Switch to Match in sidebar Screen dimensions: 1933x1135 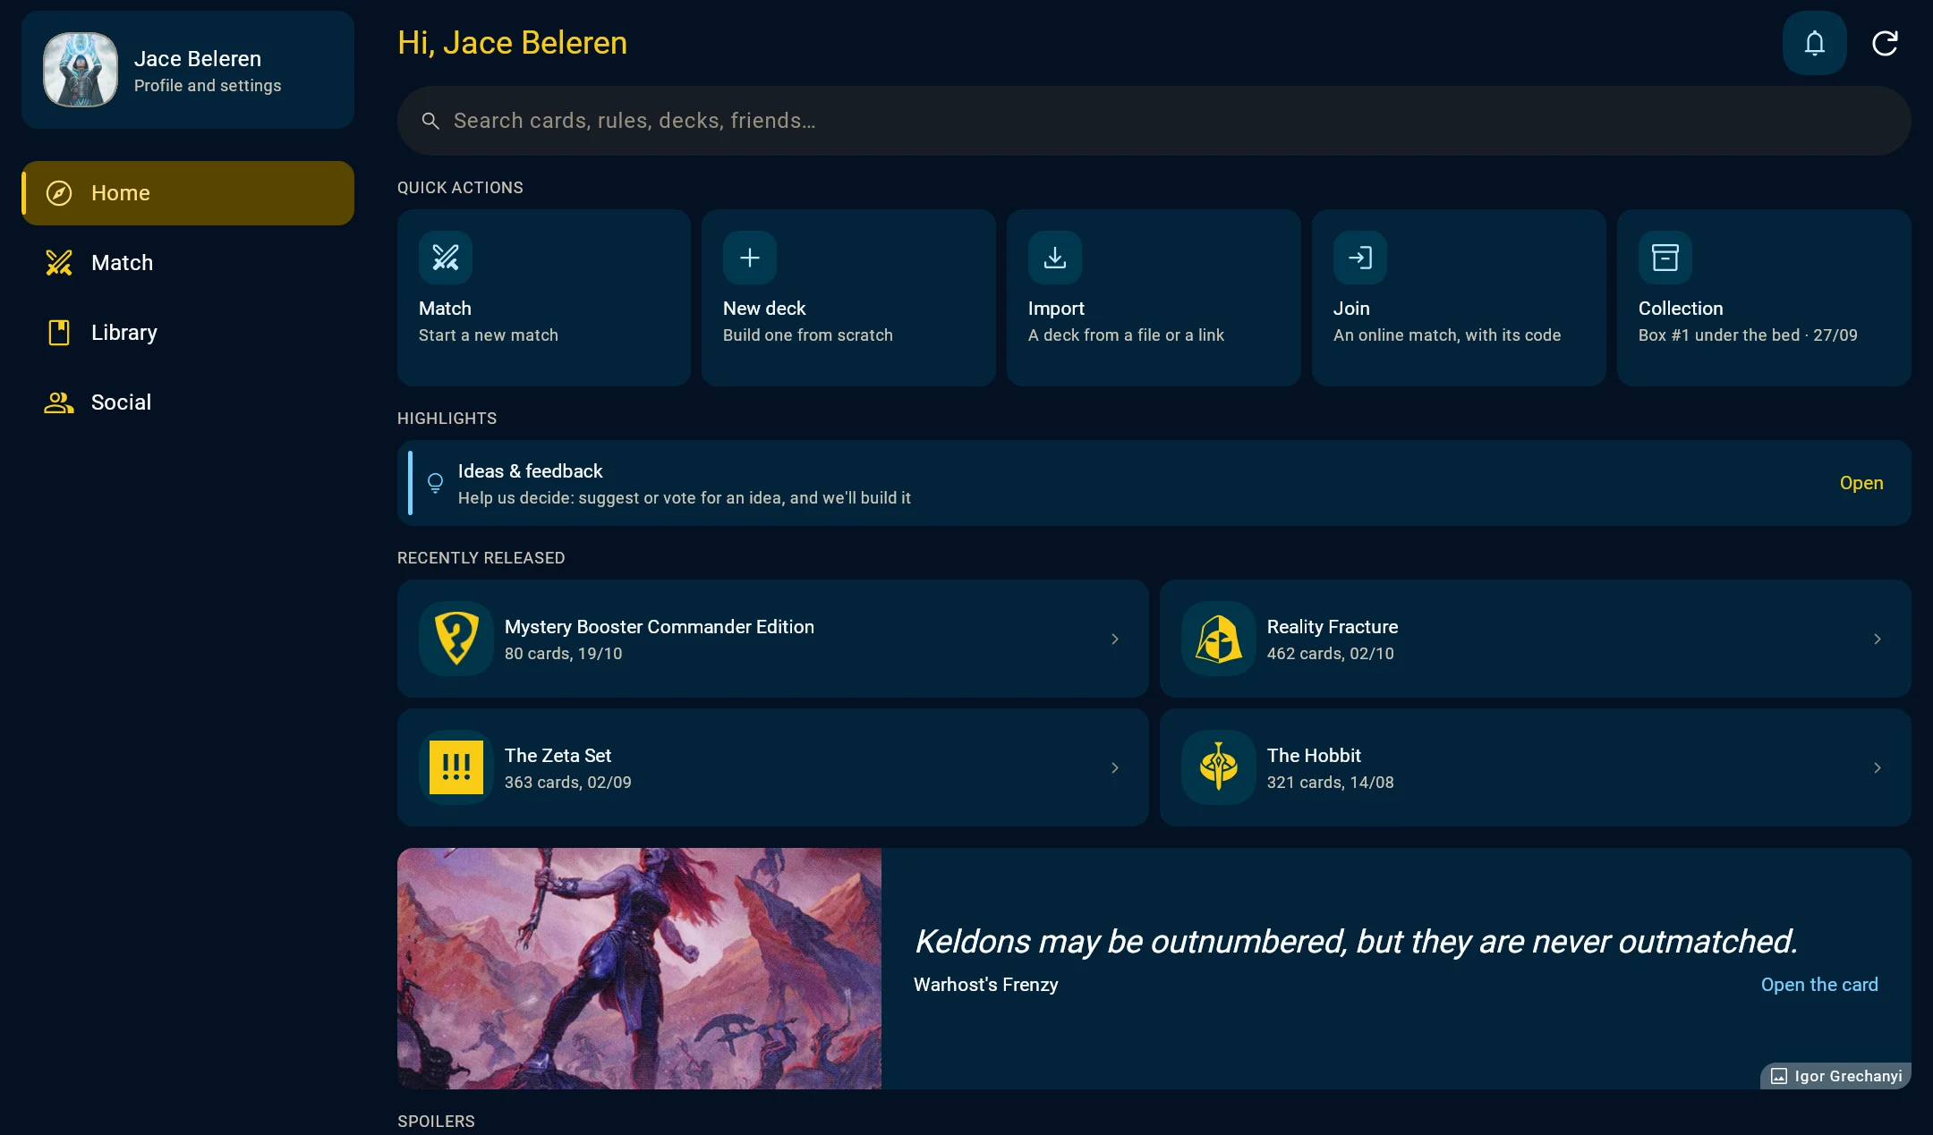click(x=188, y=263)
